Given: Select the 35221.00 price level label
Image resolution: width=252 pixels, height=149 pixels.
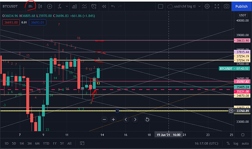Looking at the screenshot, I should (242, 92).
